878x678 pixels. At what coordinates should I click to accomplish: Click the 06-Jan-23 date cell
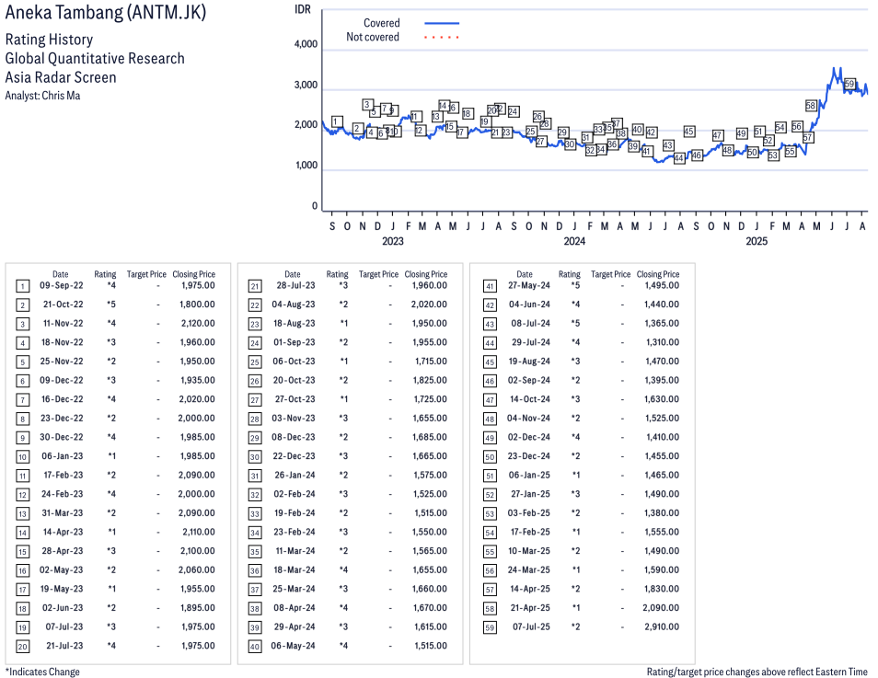tap(63, 456)
